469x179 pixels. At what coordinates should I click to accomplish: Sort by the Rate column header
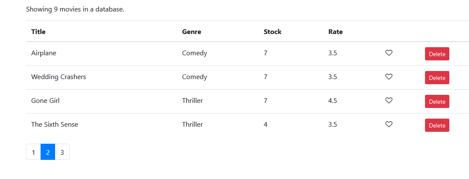point(335,31)
